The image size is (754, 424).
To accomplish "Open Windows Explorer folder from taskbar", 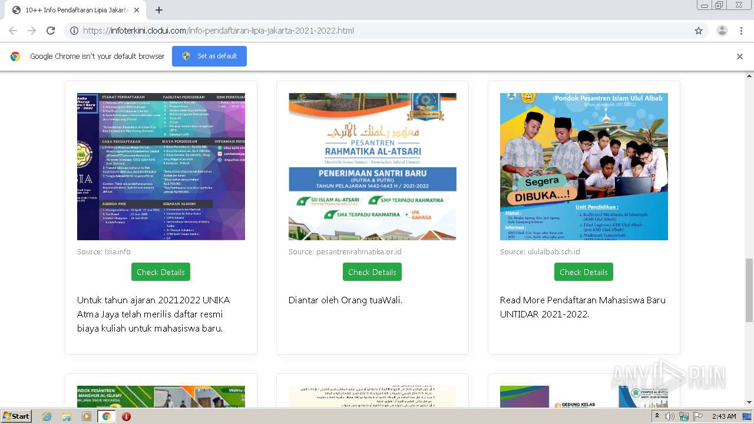I will point(67,416).
